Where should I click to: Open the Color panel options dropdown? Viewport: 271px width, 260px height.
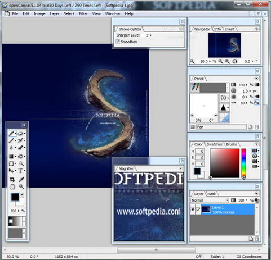[x=256, y=144]
